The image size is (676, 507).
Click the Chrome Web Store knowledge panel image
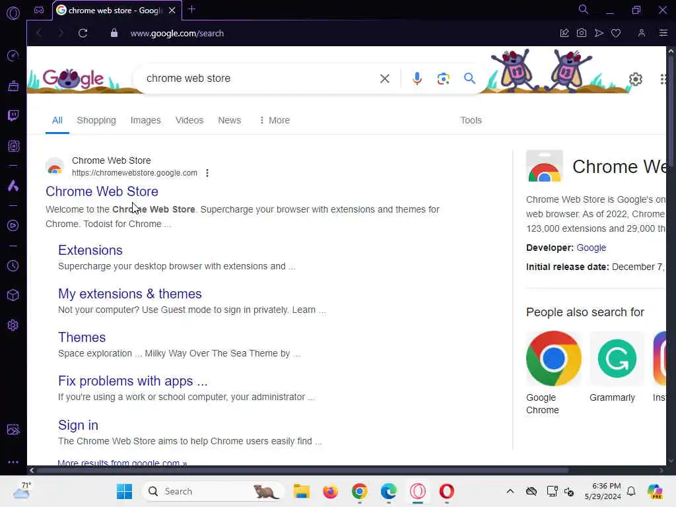pyautogui.click(x=544, y=166)
